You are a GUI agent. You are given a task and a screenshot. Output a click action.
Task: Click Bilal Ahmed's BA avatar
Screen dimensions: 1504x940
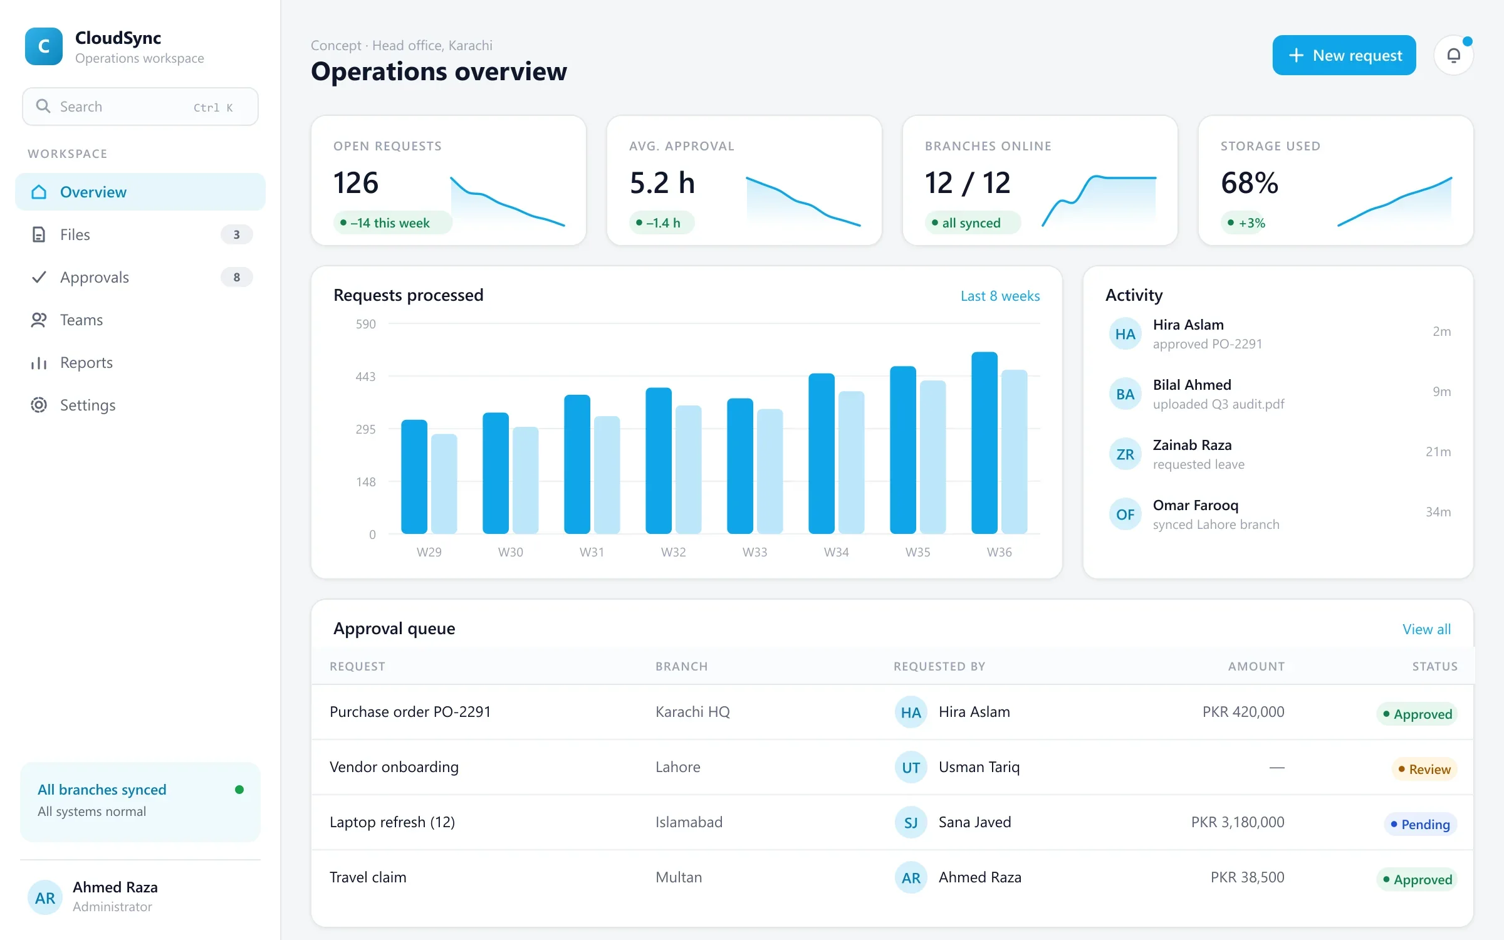1125,394
